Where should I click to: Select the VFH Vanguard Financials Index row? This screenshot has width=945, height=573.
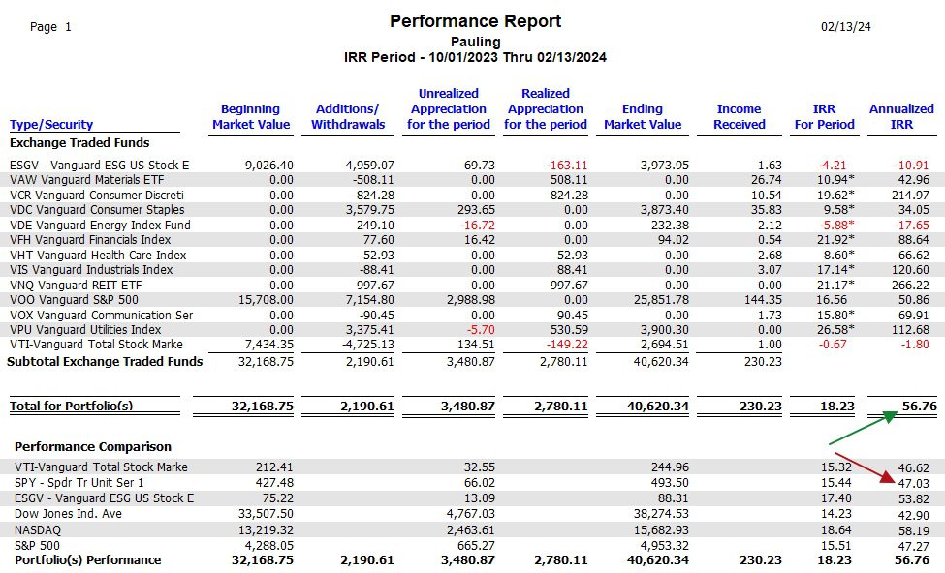pos(473,239)
